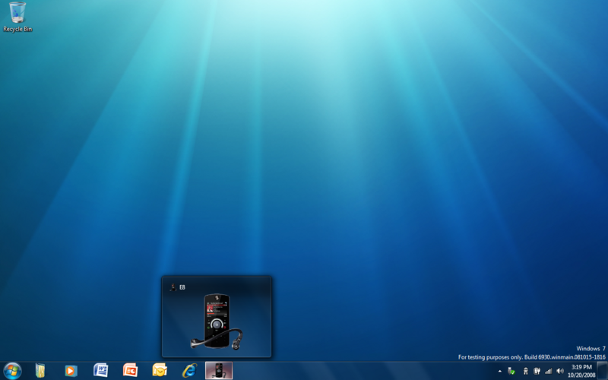Screen dimensions: 608x380
Task: Open the volume speaker control
Action: click(560, 371)
